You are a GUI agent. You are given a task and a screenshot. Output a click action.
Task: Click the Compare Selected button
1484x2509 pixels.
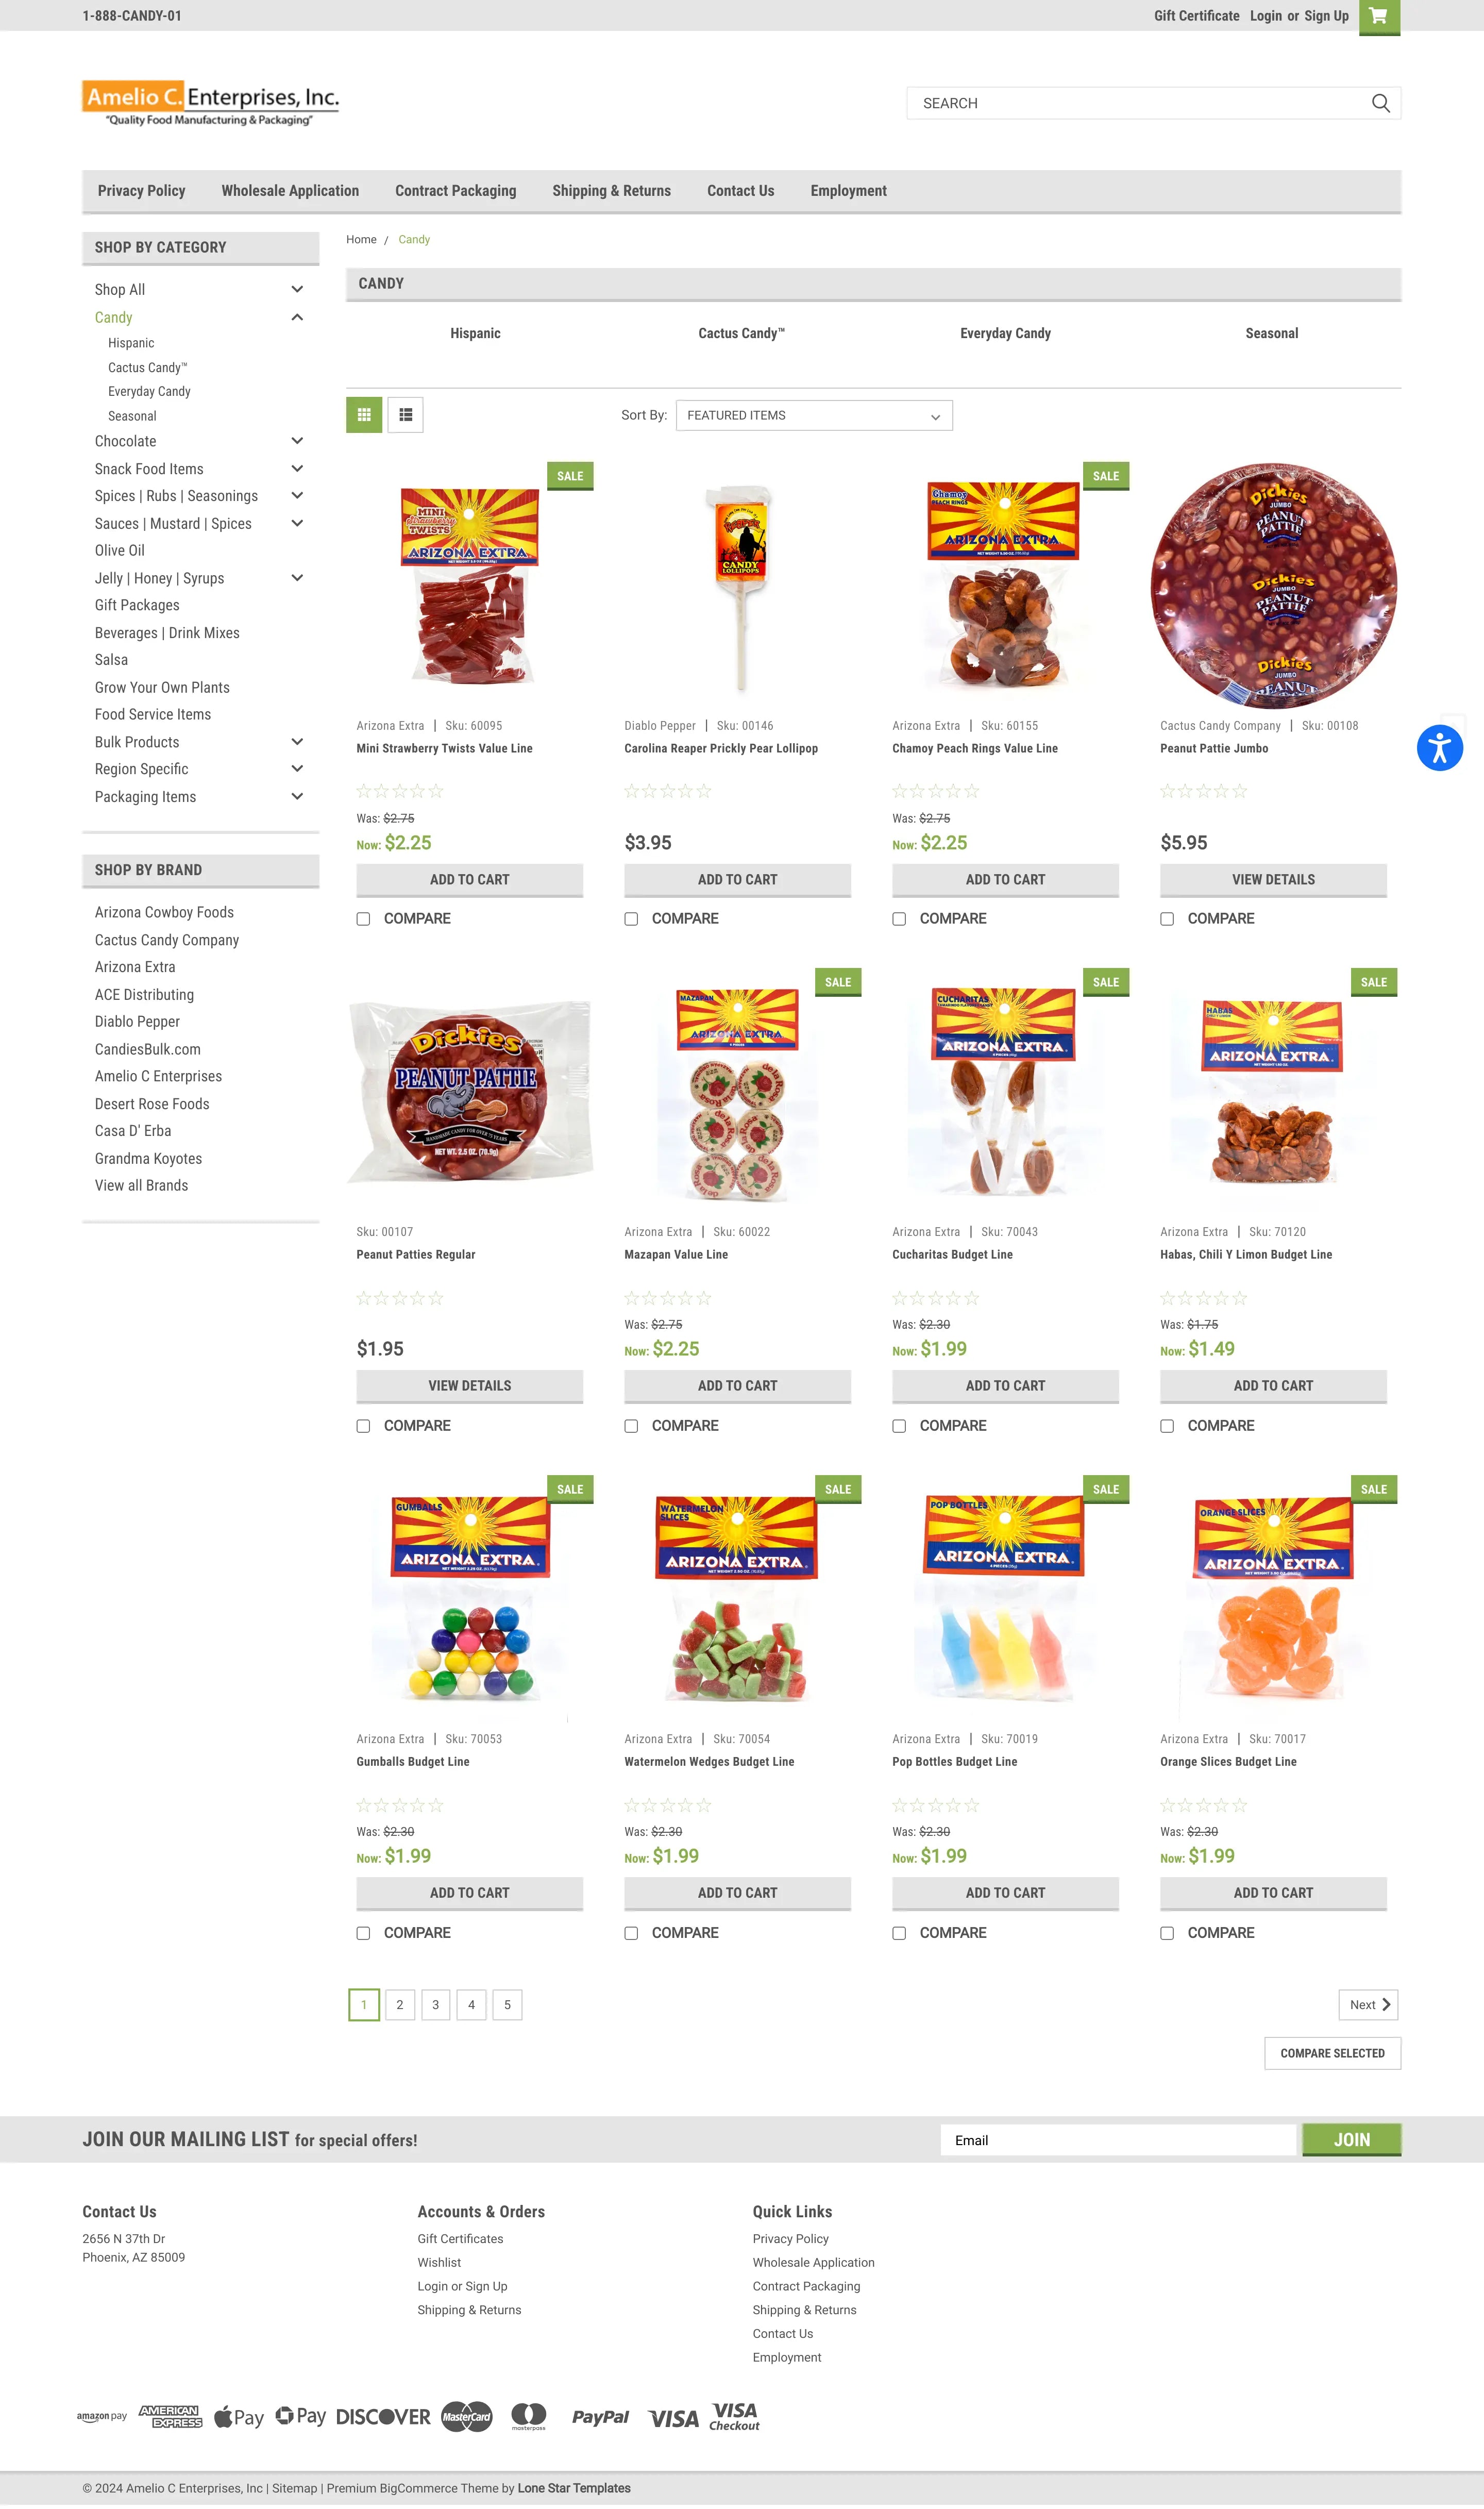click(x=1332, y=2053)
